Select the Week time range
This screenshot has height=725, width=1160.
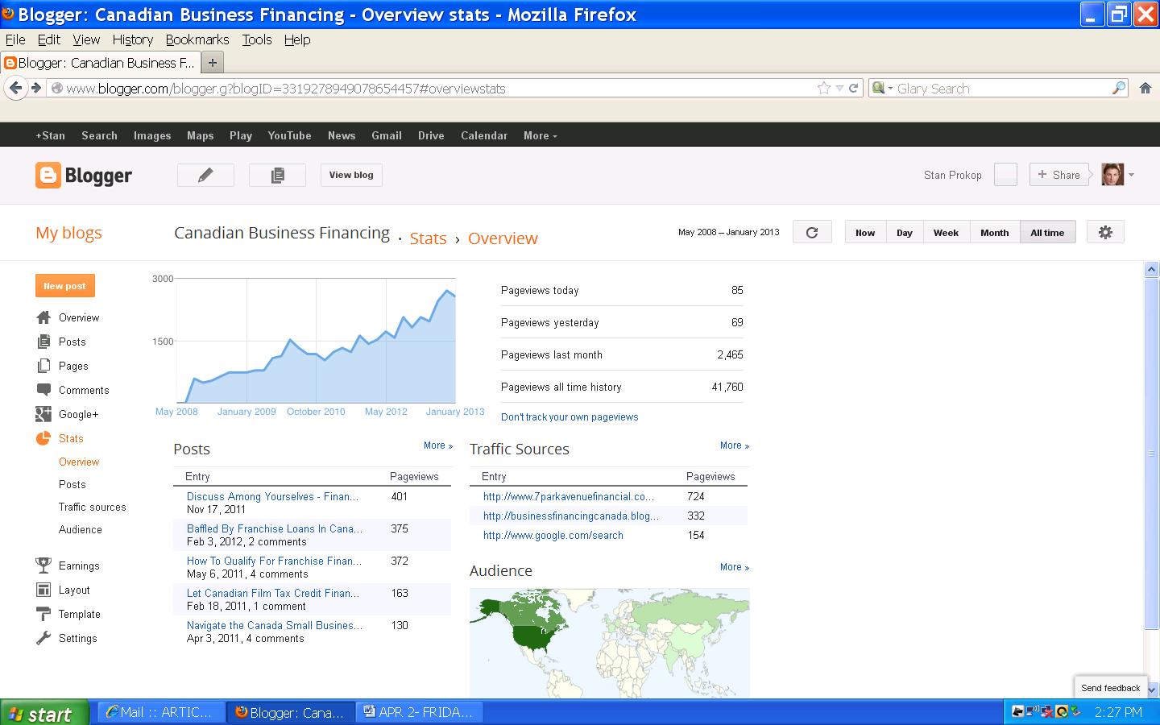pos(946,232)
